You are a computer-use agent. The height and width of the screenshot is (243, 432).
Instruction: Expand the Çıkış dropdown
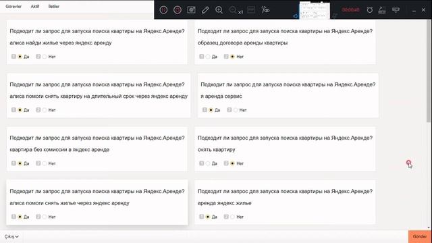[x=11, y=237]
